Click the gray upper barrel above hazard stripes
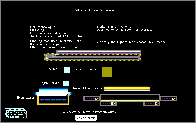The image size is (196, 123). pos(99,52)
